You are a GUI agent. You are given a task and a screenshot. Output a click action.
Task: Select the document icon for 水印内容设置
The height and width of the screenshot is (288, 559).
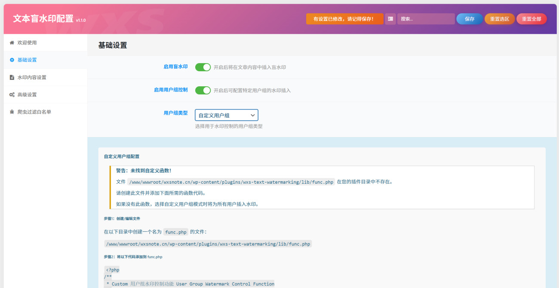(x=12, y=78)
